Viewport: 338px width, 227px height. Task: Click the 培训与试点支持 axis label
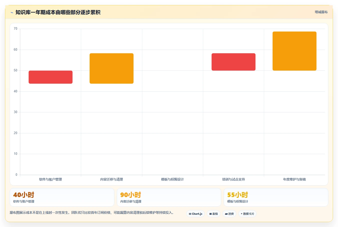pos(233,179)
